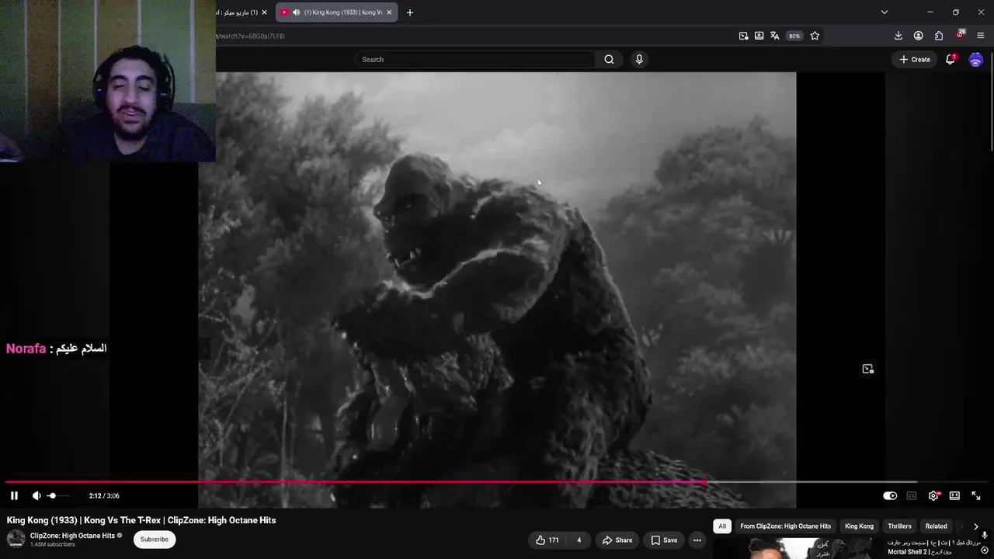994x559 pixels.
Task: Share the King Kong video
Action: 617,540
